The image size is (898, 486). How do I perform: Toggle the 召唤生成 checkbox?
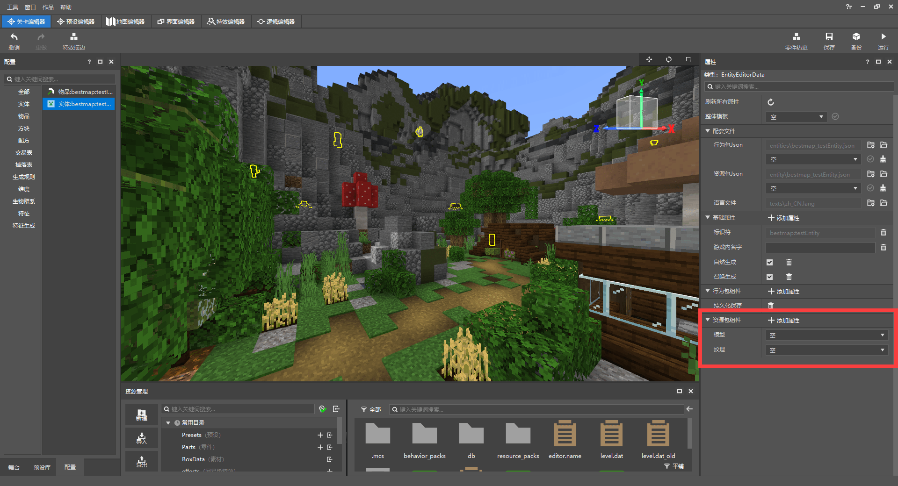pyautogui.click(x=770, y=277)
